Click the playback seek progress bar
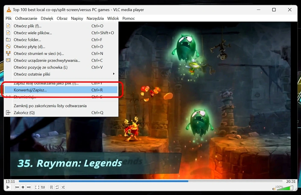 pos(150,181)
